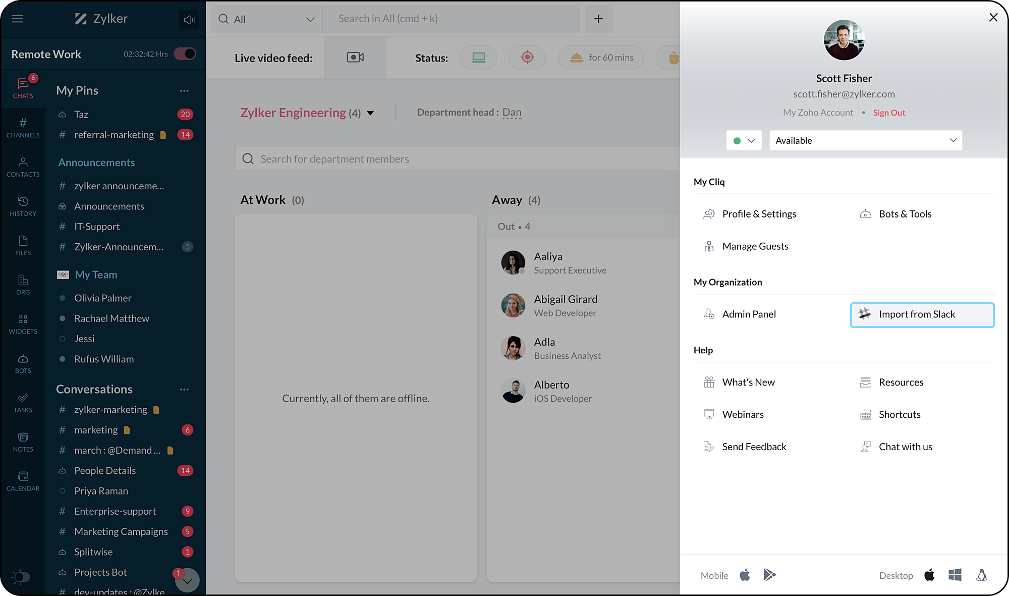The image size is (1009, 596).
Task: Click the department members search field
Action: pyautogui.click(x=454, y=159)
